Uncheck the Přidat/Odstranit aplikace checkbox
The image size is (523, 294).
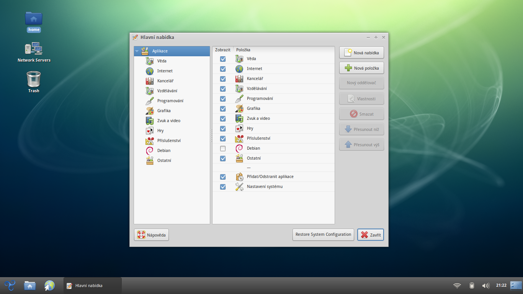click(x=223, y=177)
